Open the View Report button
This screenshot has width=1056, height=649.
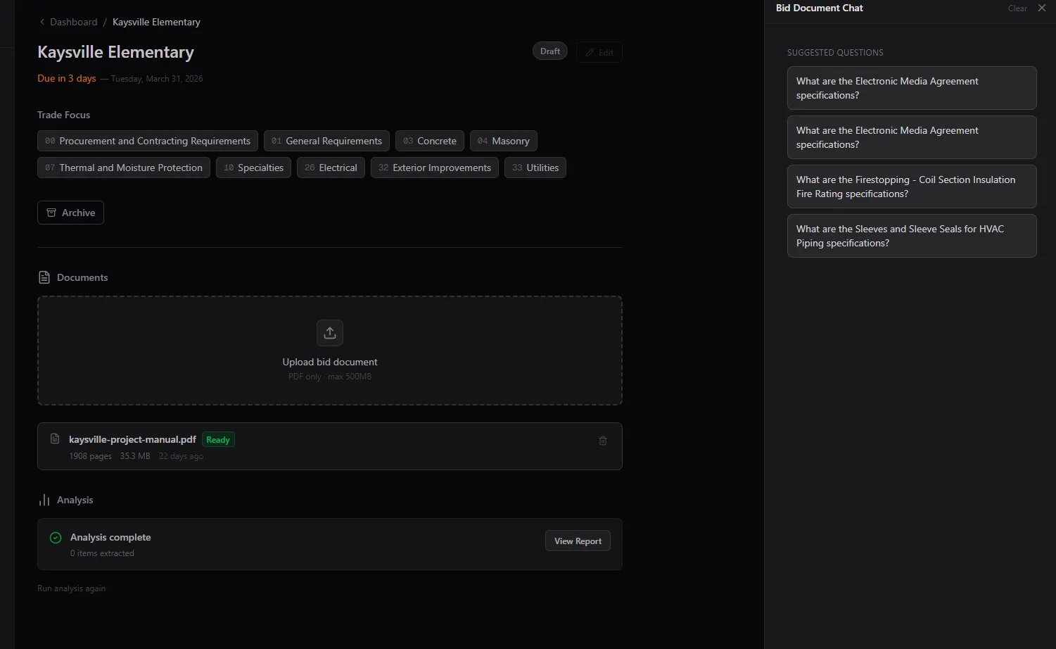pyautogui.click(x=578, y=541)
